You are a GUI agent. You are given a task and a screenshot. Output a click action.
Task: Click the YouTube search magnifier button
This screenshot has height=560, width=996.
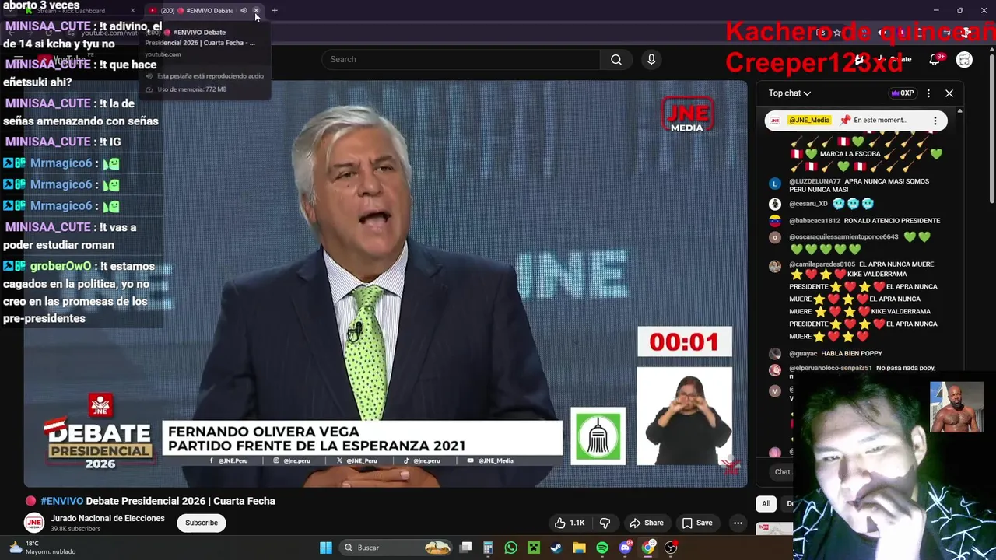(616, 59)
